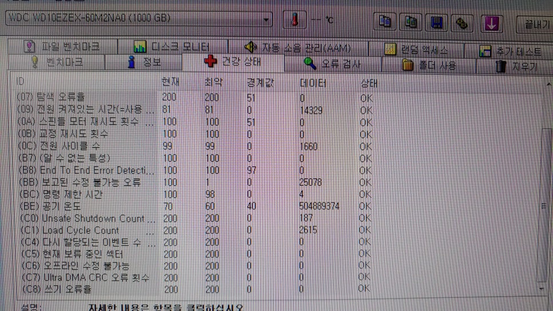Click the 최악 column header
Viewport: 553px width, 311px height.
(x=214, y=82)
